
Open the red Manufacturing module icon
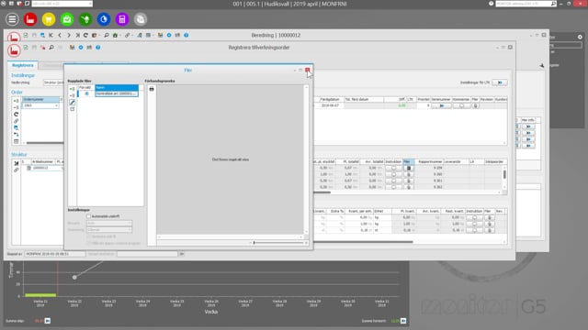[30, 19]
